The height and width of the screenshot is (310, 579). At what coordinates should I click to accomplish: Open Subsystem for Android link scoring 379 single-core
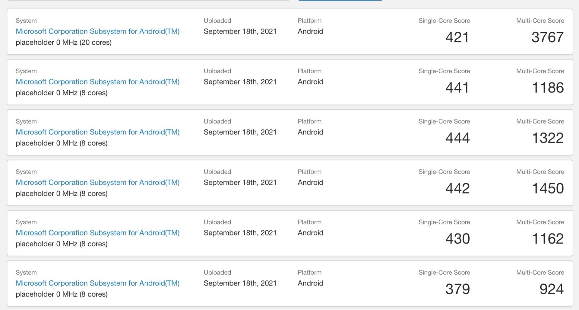point(97,283)
